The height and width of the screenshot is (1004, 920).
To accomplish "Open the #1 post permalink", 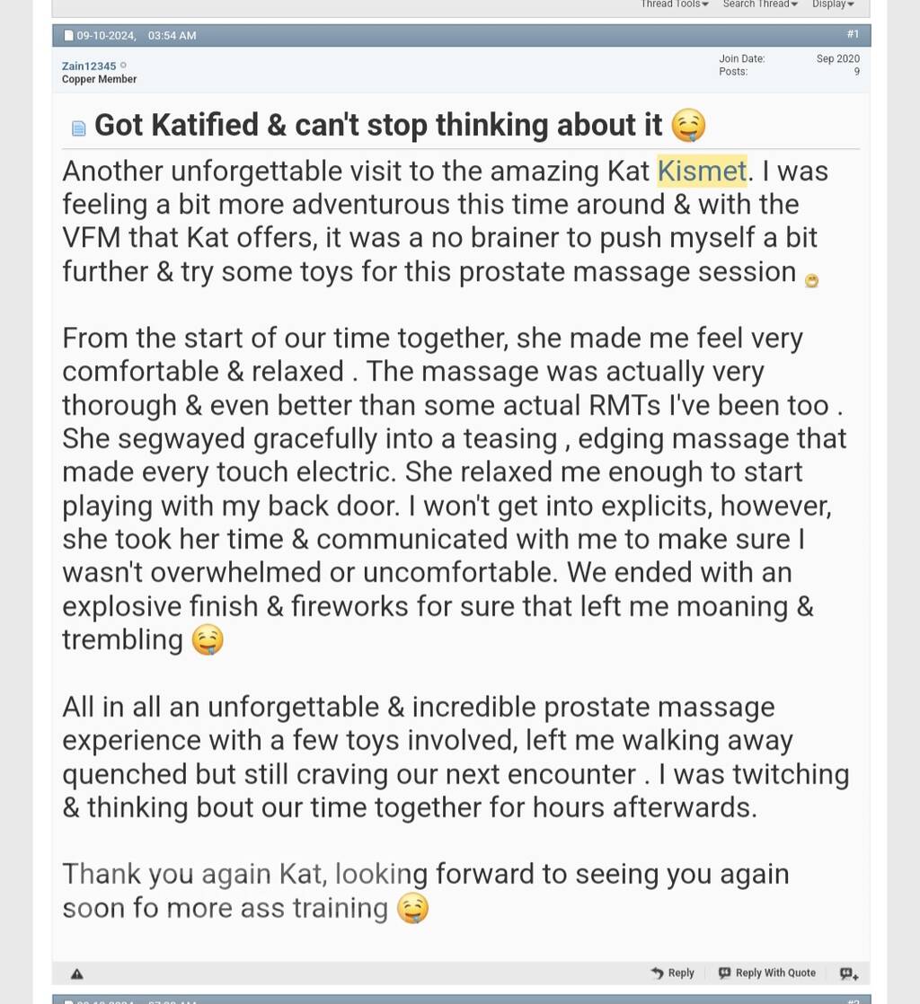I will coord(853,34).
